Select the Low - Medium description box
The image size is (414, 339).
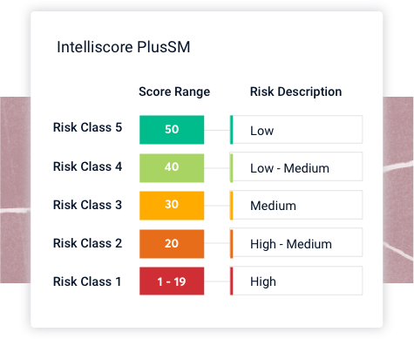pos(296,166)
